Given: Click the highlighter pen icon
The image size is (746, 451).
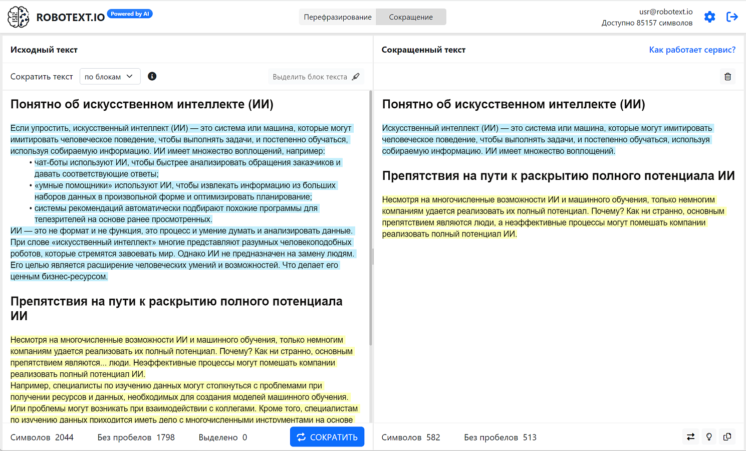Looking at the screenshot, I should click(x=356, y=77).
